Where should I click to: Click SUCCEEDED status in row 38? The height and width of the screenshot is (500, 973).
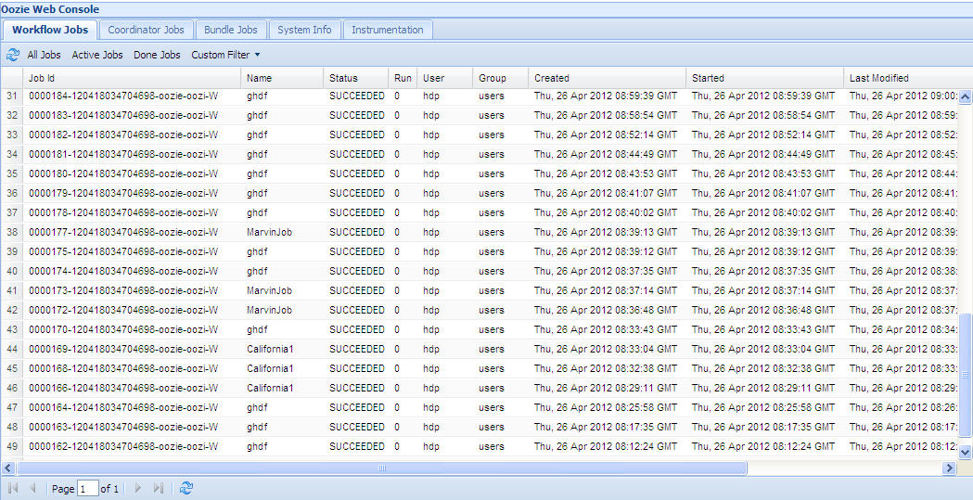pos(357,232)
